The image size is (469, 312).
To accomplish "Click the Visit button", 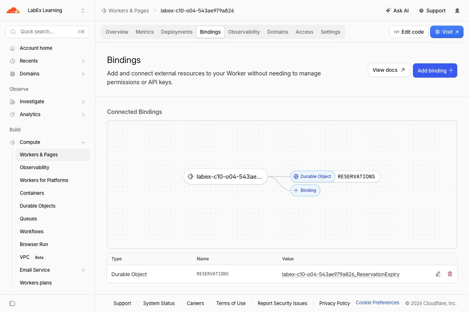I will pyautogui.click(x=447, y=32).
